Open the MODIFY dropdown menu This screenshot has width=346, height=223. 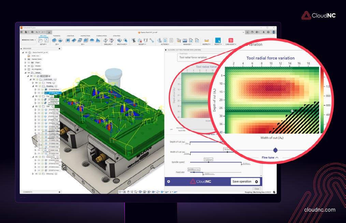tap(142, 44)
